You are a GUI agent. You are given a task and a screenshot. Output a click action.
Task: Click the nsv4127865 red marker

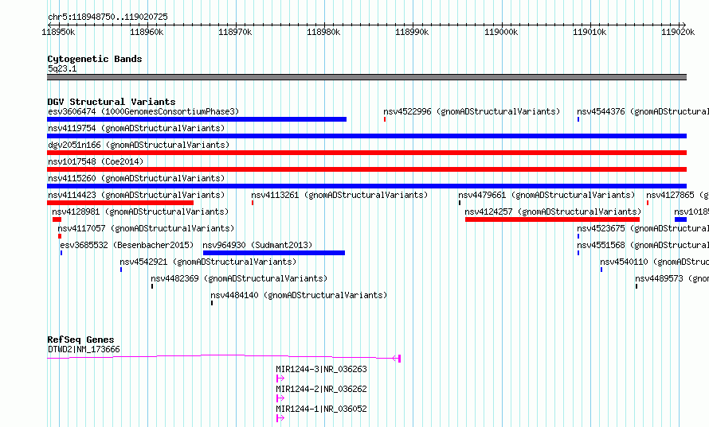648,203
